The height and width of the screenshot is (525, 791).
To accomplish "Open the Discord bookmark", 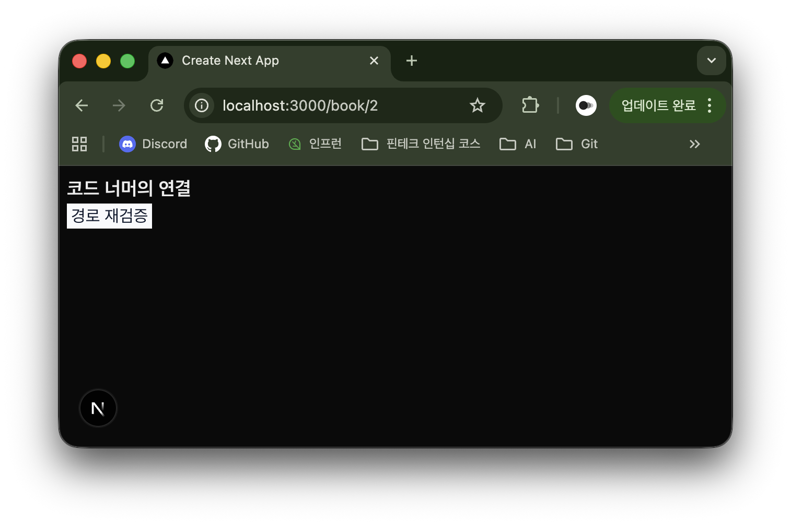I will pos(153,144).
